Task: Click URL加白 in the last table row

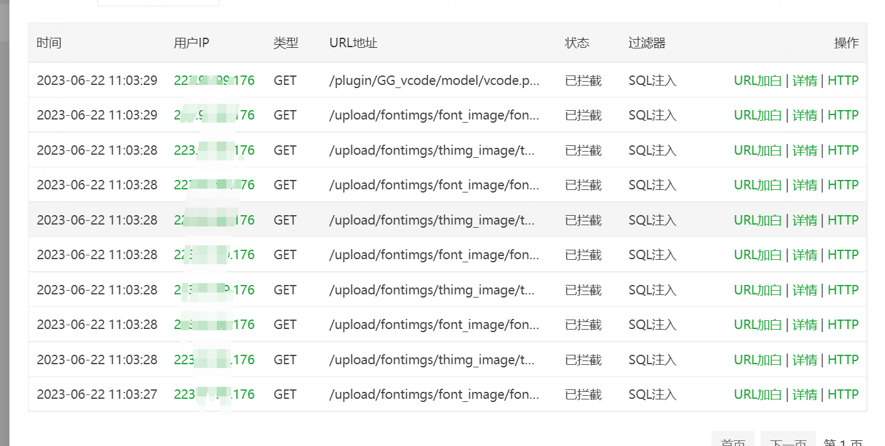Action: (x=757, y=394)
